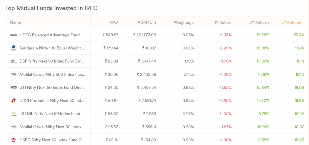Click NAV value ₹ 549.67
This screenshot has width=309, height=145.
pyautogui.click(x=110, y=35)
